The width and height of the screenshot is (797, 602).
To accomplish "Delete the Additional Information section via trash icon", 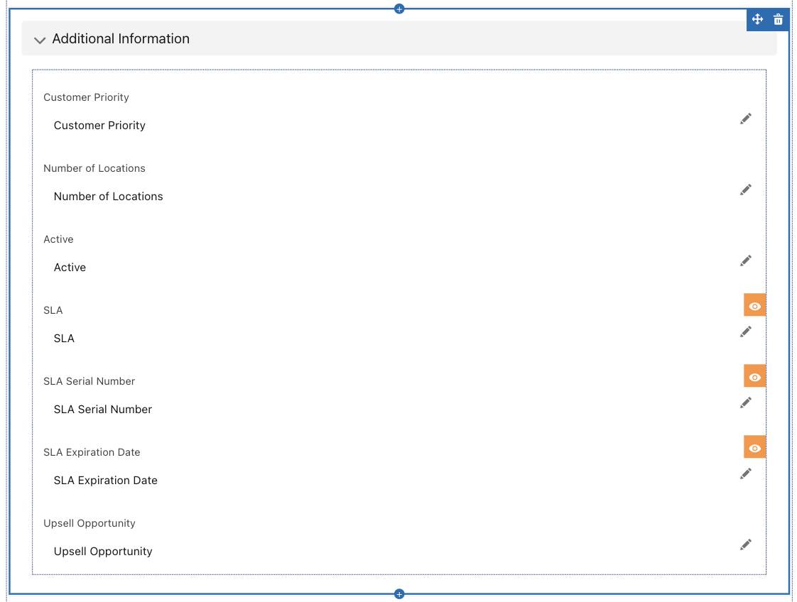I will pyautogui.click(x=779, y=20).
